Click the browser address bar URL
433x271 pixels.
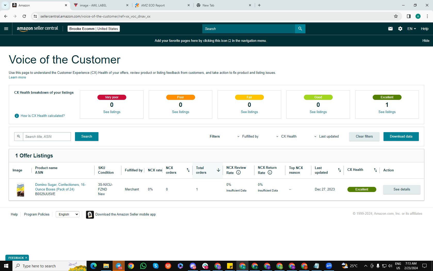95,16
